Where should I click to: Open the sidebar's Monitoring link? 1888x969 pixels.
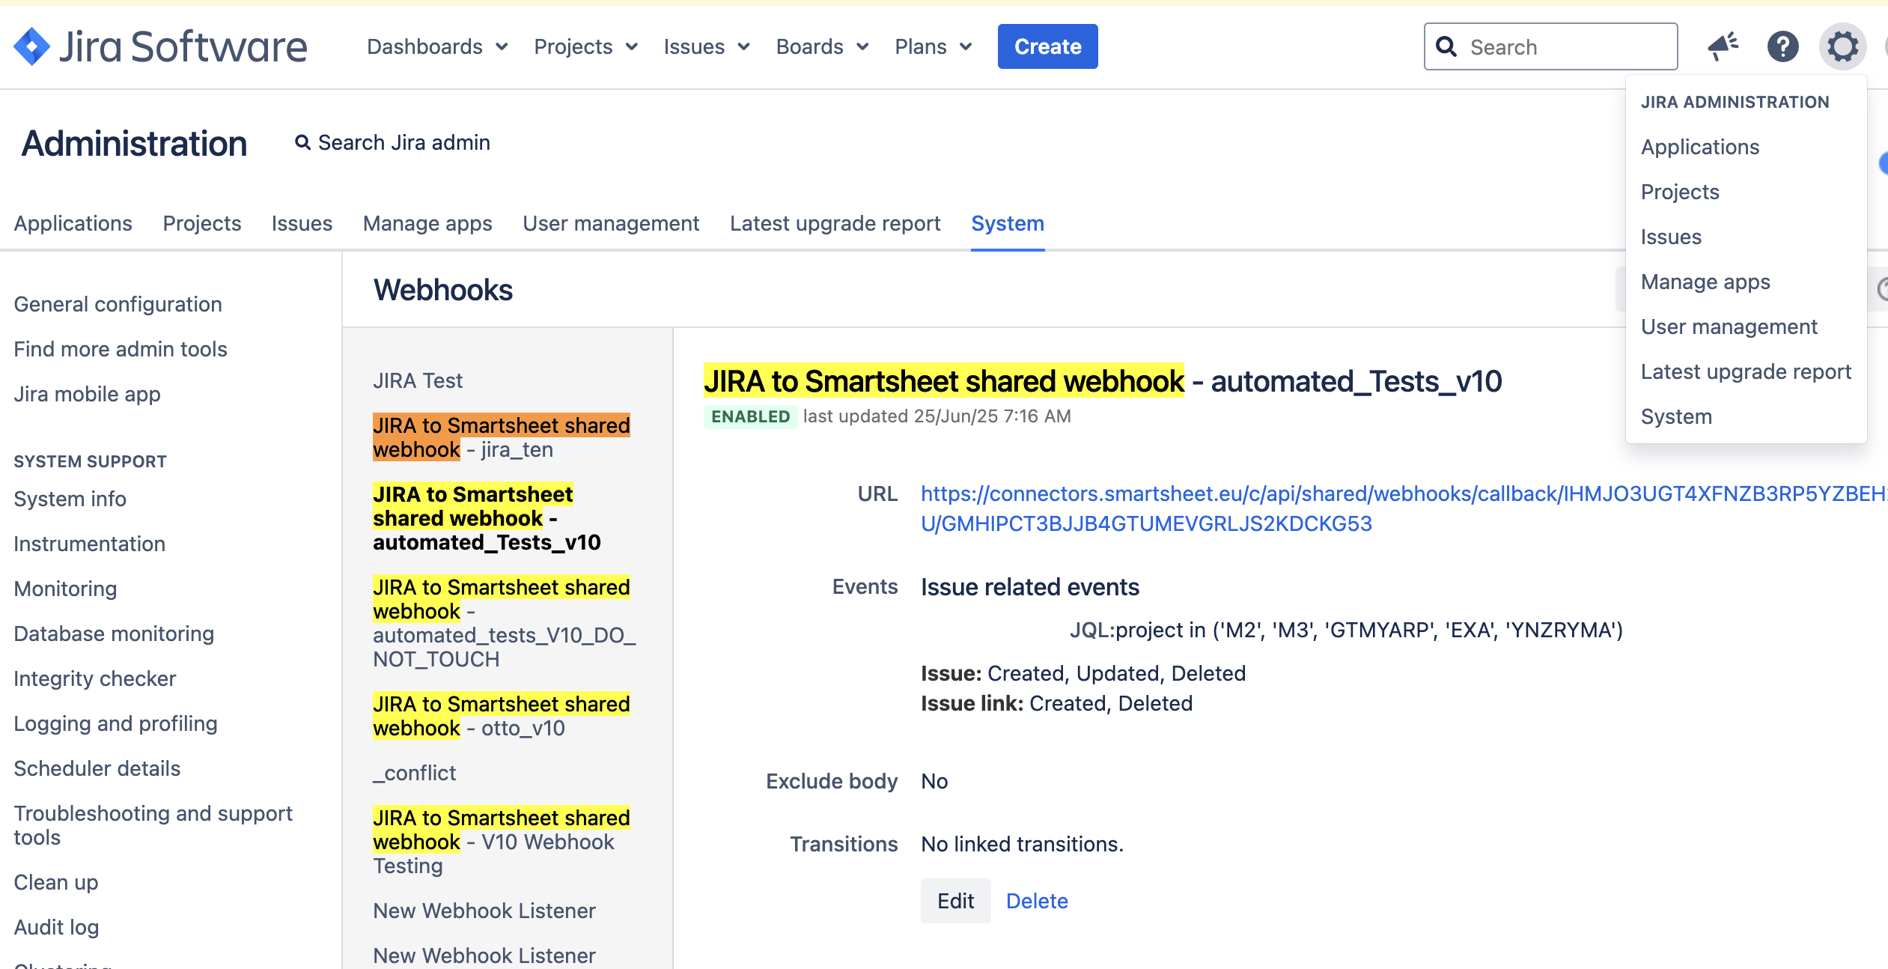(x=65, y=589)
